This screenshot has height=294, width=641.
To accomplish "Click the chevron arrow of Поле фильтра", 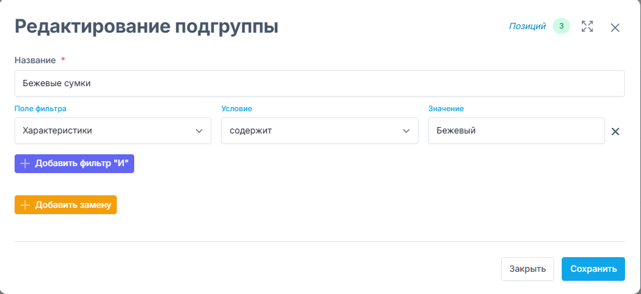I will coord(199,131).
